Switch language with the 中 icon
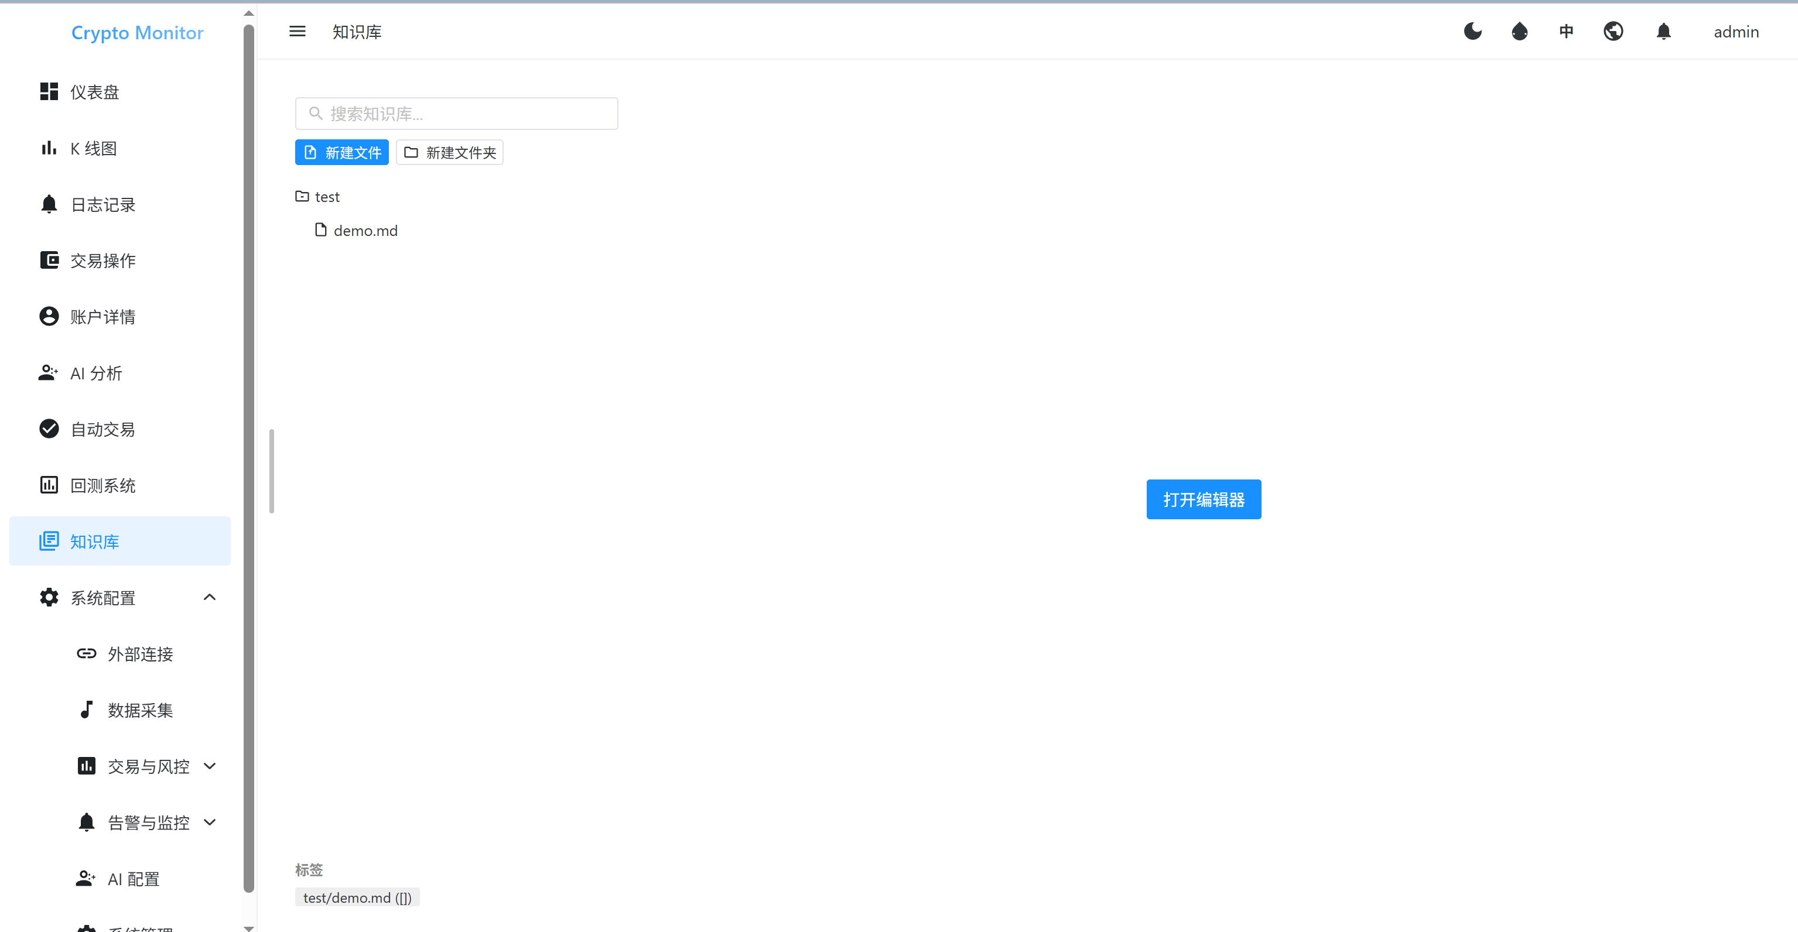Image resolution: width=1798 pixels, height=932 pixels. click(1566, 32)
